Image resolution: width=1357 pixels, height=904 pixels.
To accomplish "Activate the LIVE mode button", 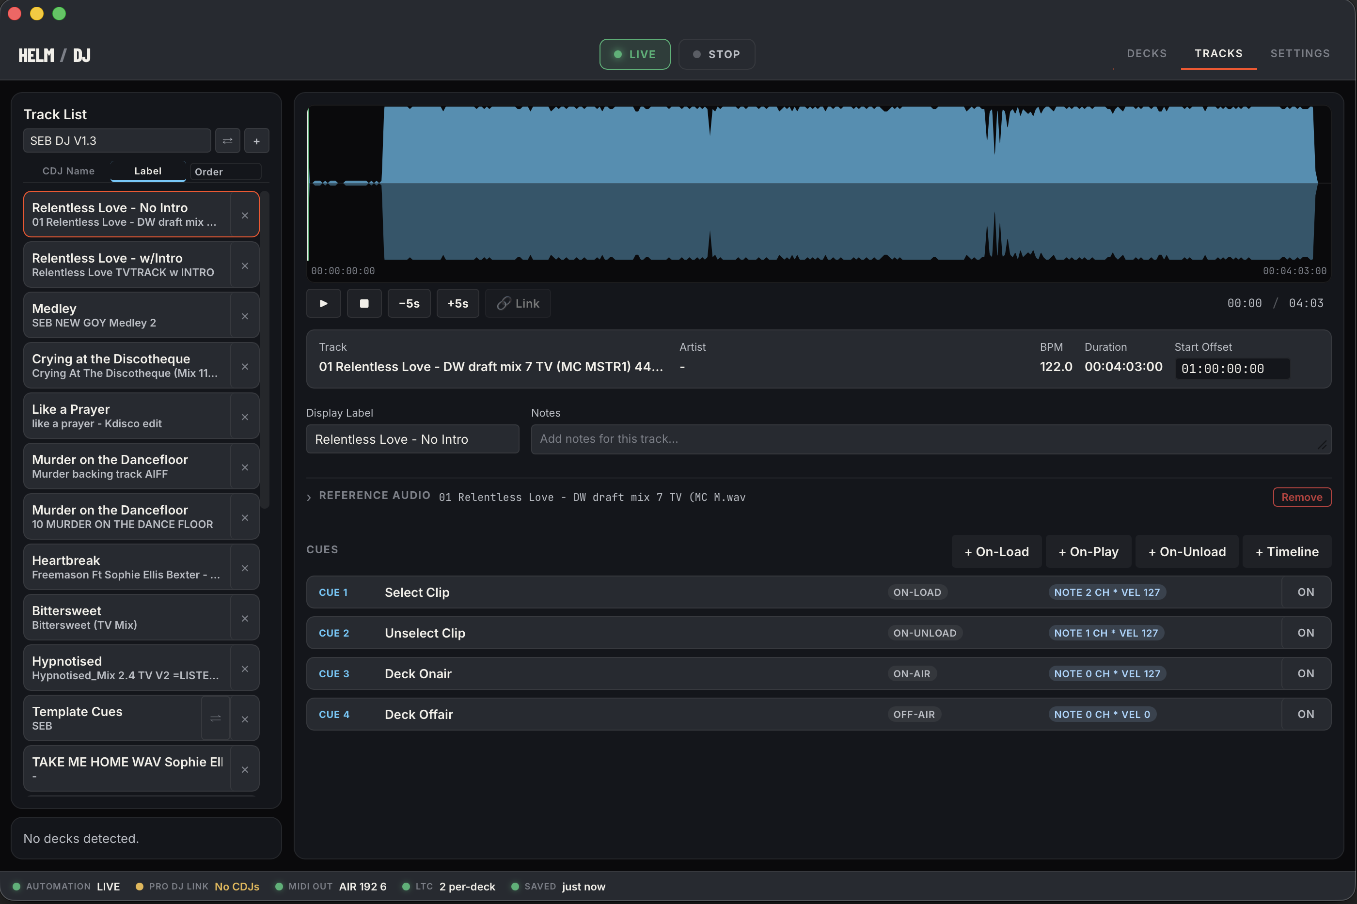I will (x=634, y=54).
